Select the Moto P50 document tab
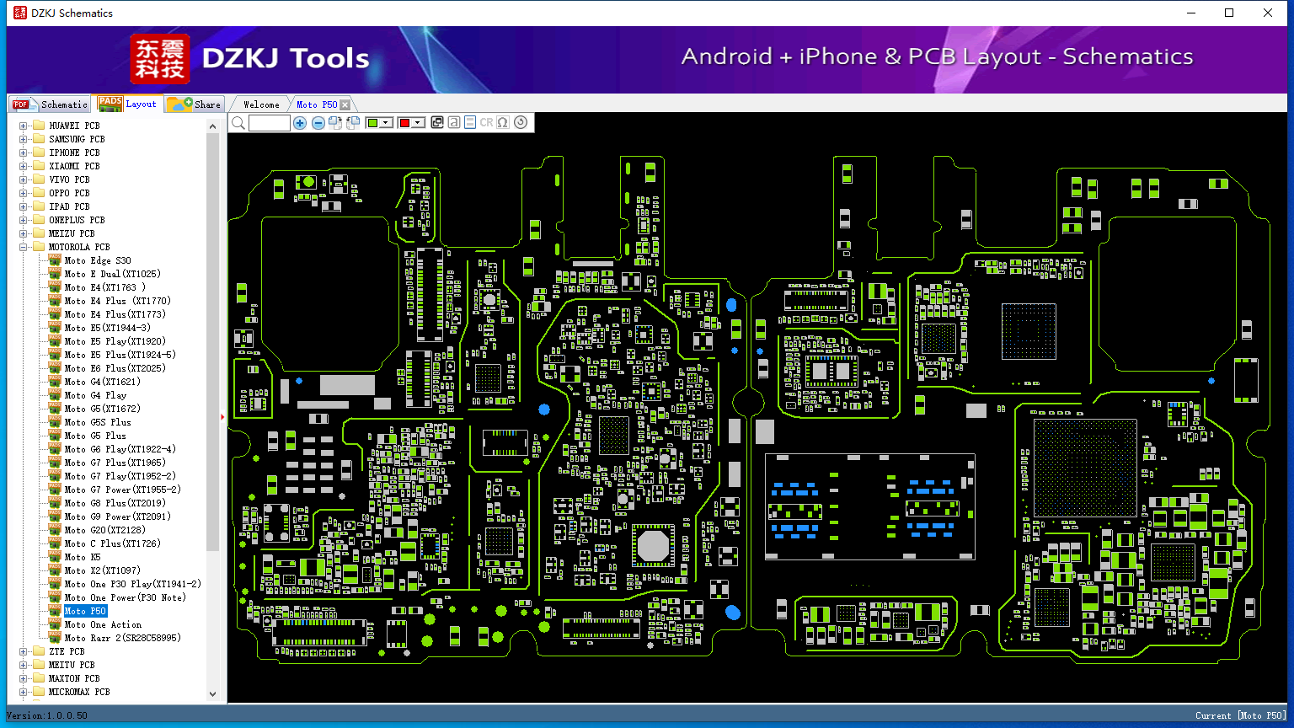Image resolution: width=1294 pixels, height=728 pixels. coord(317,104)
